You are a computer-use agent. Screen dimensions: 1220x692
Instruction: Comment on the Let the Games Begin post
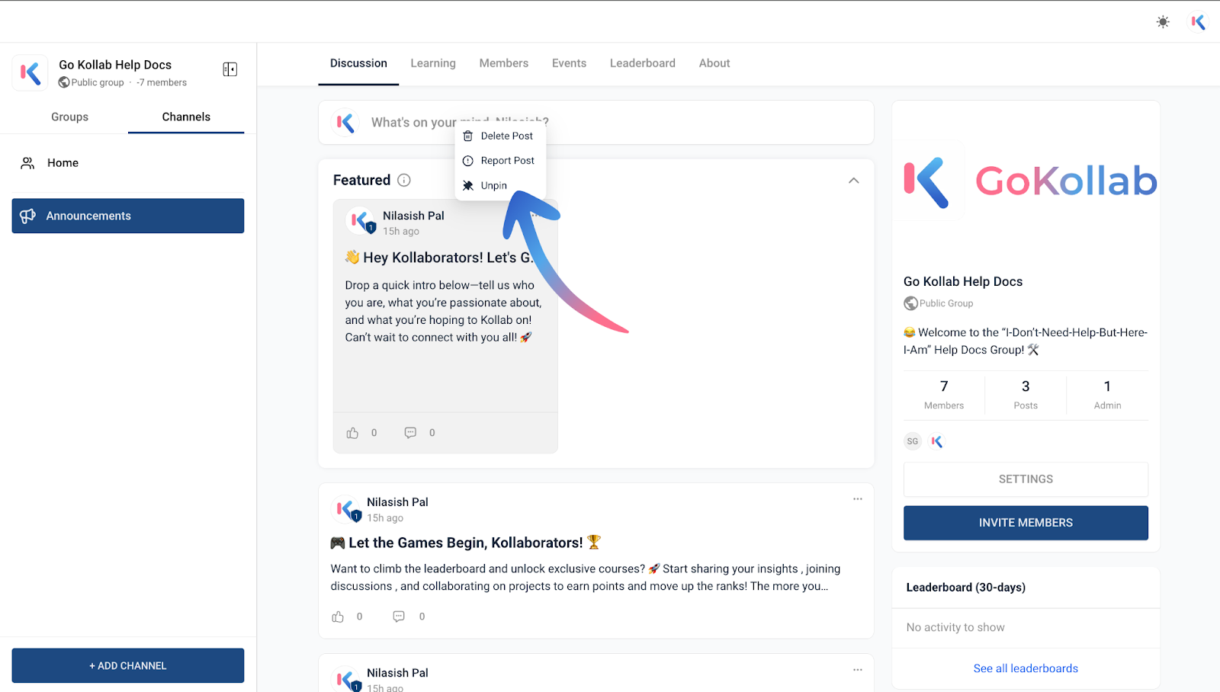click(x=399, y=617)
